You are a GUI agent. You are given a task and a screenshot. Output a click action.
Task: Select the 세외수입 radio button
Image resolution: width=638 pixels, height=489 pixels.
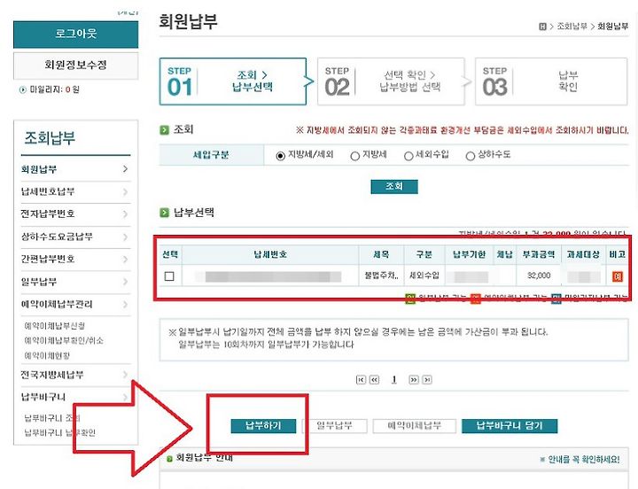pos(408,156)
